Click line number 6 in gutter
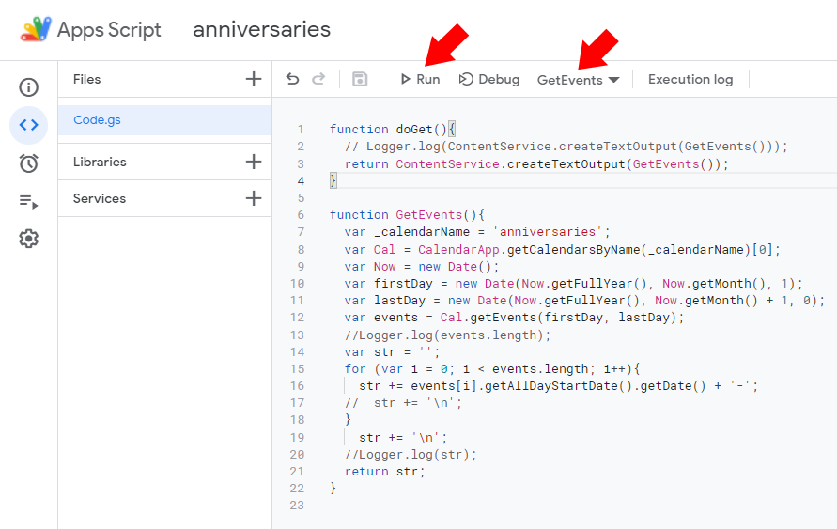Viewport: 837px width, 529px height. (301, 214)
